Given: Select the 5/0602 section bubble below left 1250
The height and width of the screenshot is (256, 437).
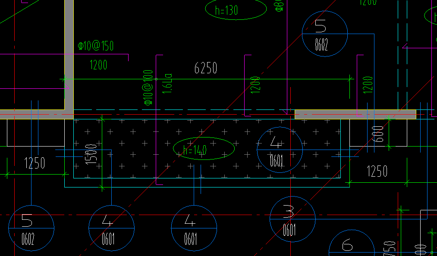Looking at the screenshot, I should click(x=31, y=228).
